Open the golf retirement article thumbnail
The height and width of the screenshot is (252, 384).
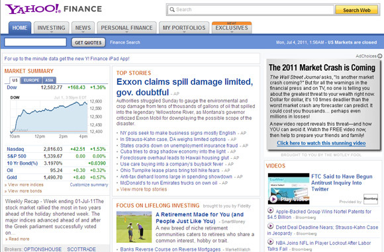click(134, 227)
